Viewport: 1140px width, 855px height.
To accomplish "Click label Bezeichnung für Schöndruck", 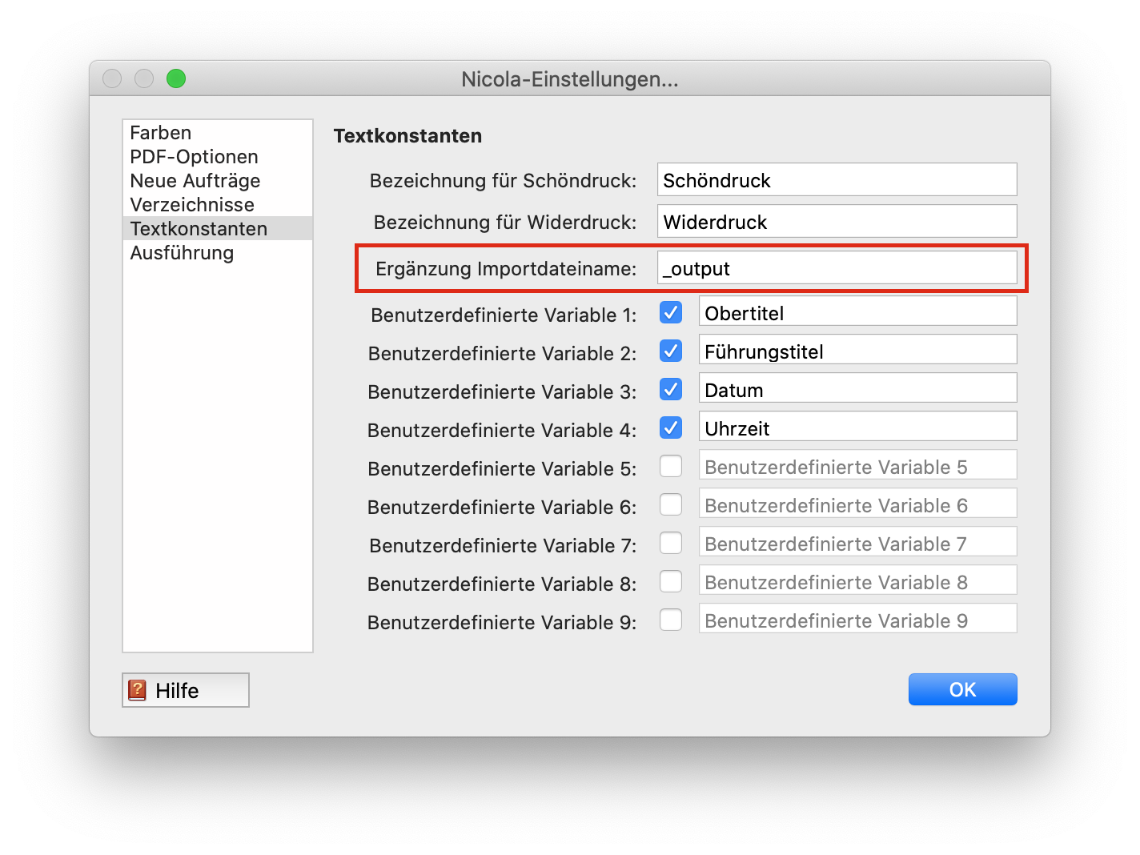I will [503, 181].
